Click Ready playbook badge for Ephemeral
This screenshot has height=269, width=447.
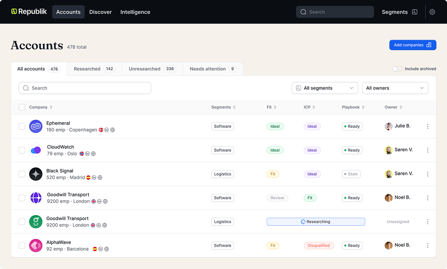pos(352,127)
